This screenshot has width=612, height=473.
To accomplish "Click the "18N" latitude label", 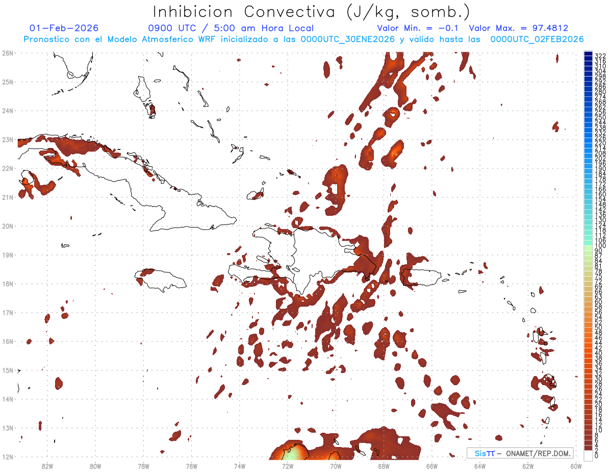I will pyautogui.click(x=8, y=284).
